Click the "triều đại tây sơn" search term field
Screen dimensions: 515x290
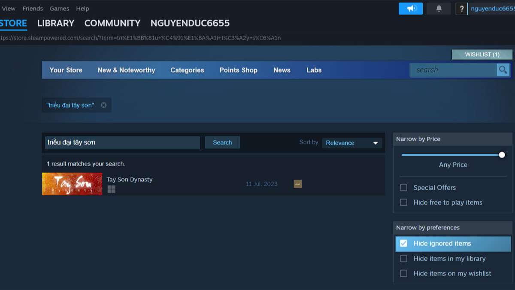[x=123, y=143]
